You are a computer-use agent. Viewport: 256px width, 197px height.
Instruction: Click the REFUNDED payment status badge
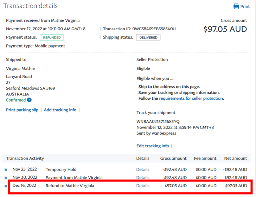coord(52,37)
